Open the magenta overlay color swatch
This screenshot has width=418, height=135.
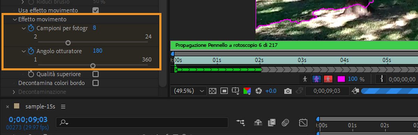point(341,79)
